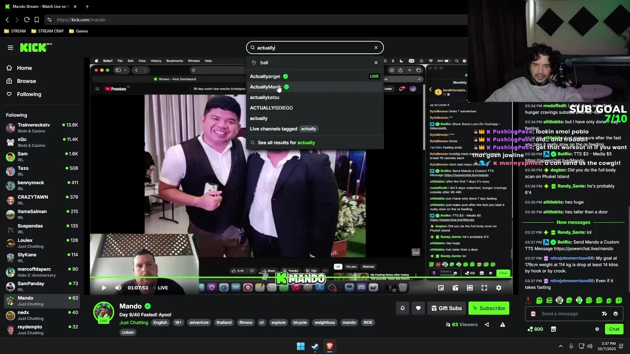
Task: Open chat settings gear icon
Action: point(597,329)
